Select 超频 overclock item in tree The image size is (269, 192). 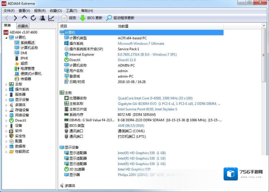pos(24,64)
